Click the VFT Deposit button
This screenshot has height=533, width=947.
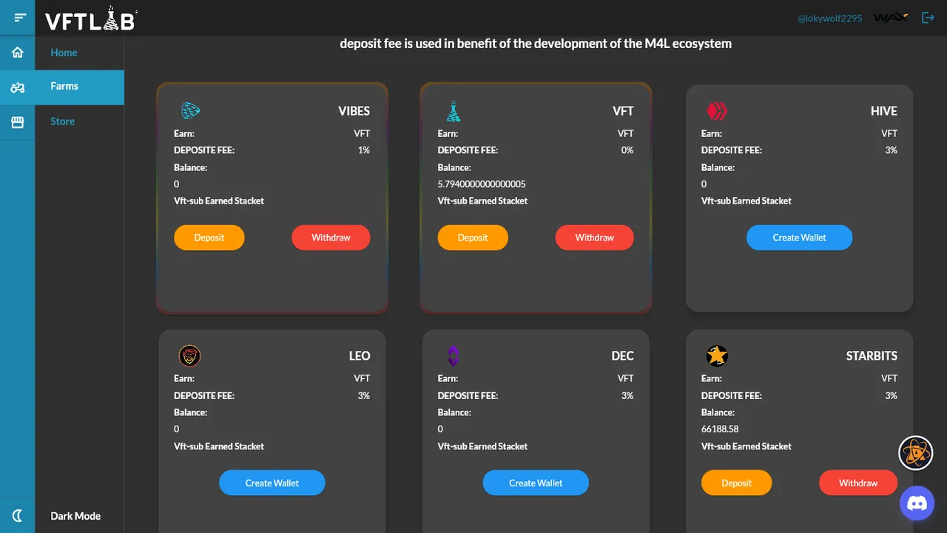(473, 238)
